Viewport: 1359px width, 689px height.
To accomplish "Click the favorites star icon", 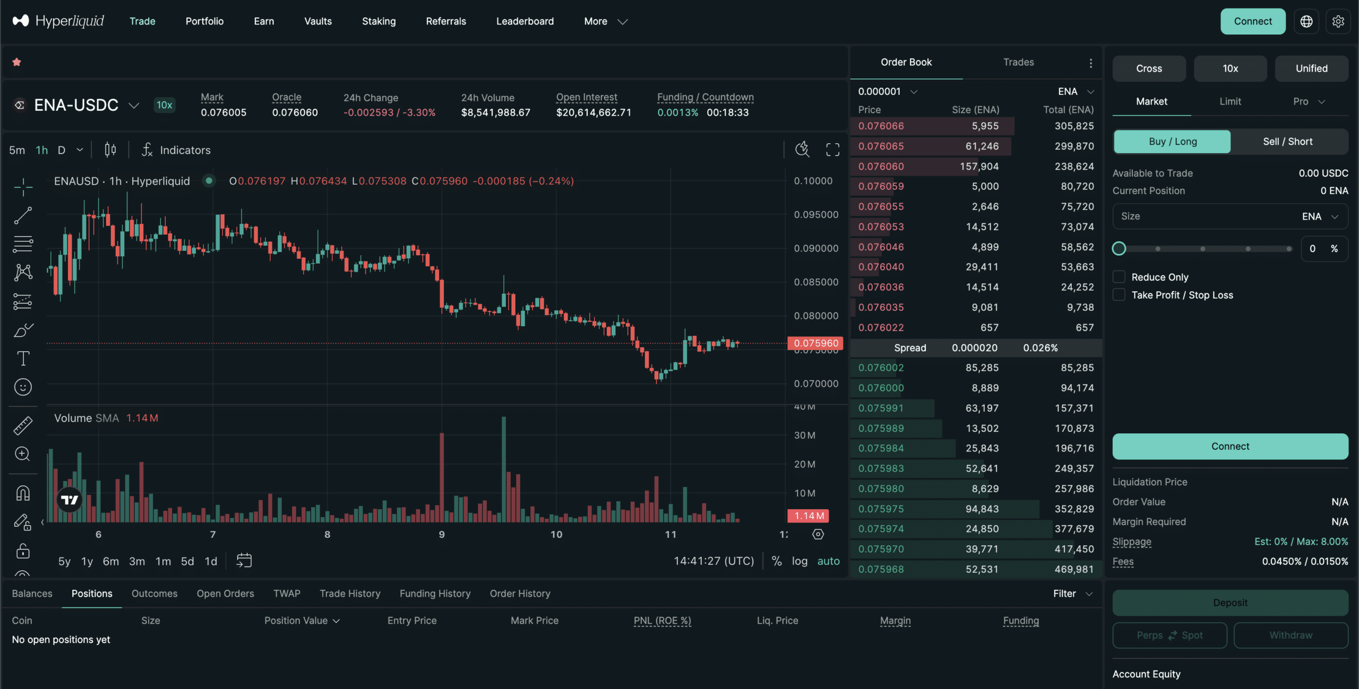I will point(16,62).
